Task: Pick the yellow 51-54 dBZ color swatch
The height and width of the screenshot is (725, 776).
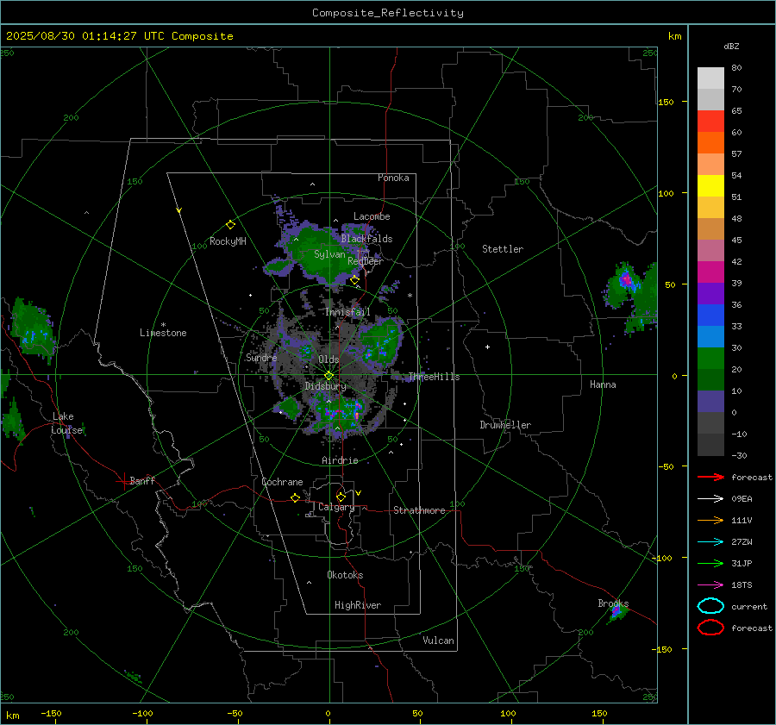Action: click(710, 186)
